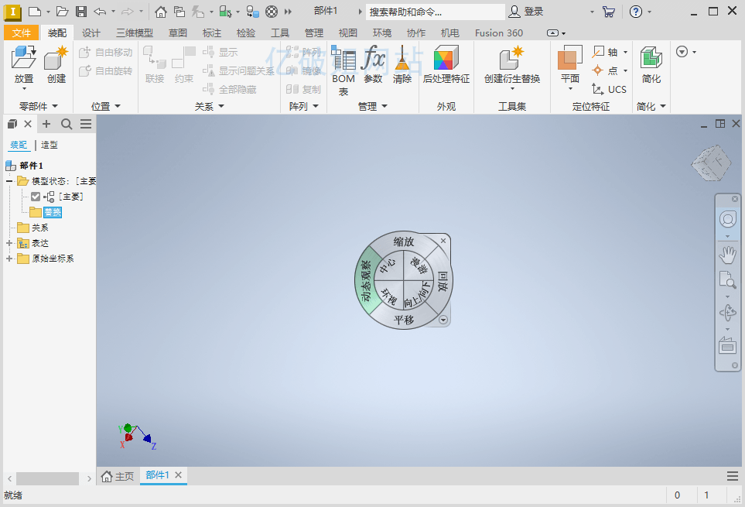Select the 自由移动 Free Move tool

[x=114, y=52]
